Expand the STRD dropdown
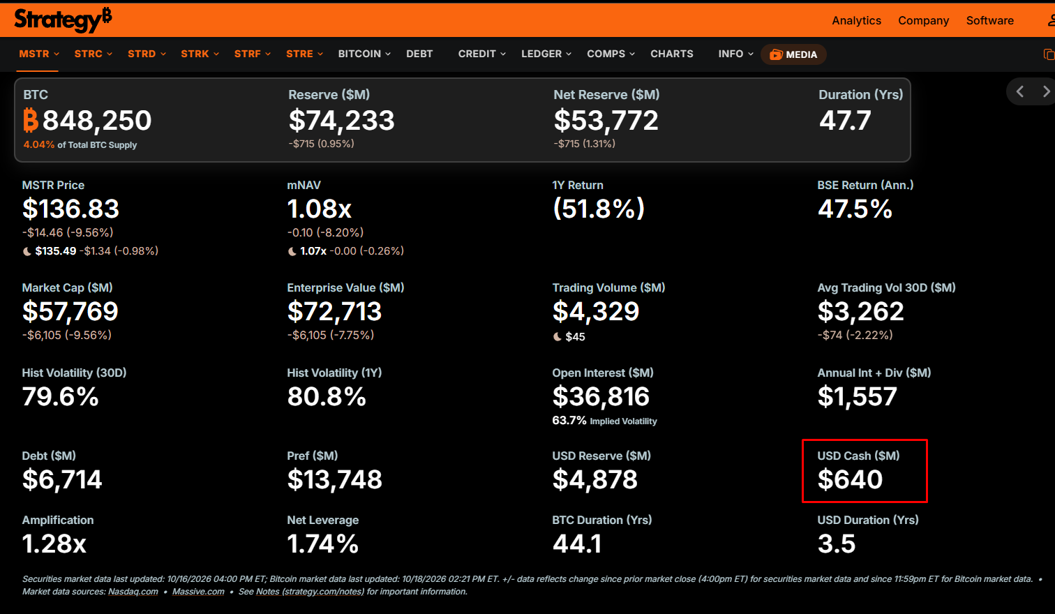The width and height of the screenshot is (1055, 614). tap(147, 54)
